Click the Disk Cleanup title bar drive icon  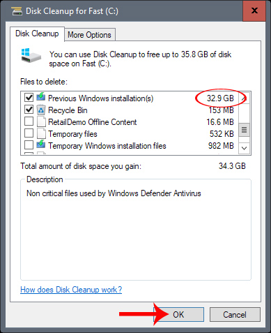coord(17,11)
